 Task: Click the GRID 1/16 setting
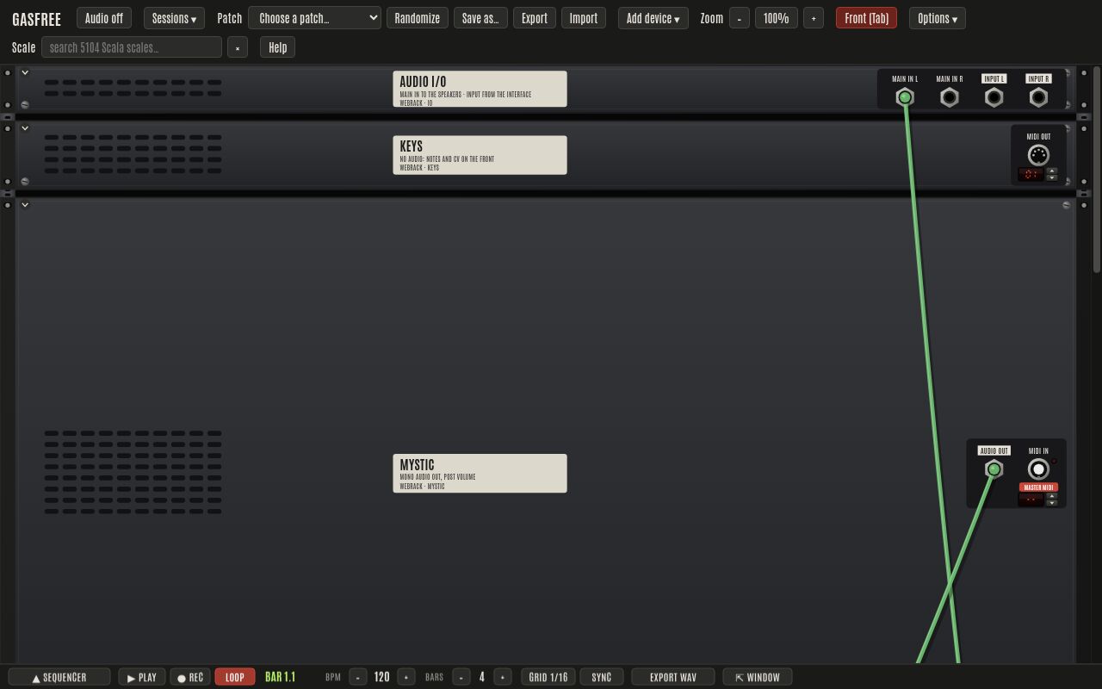pos(548,677)
